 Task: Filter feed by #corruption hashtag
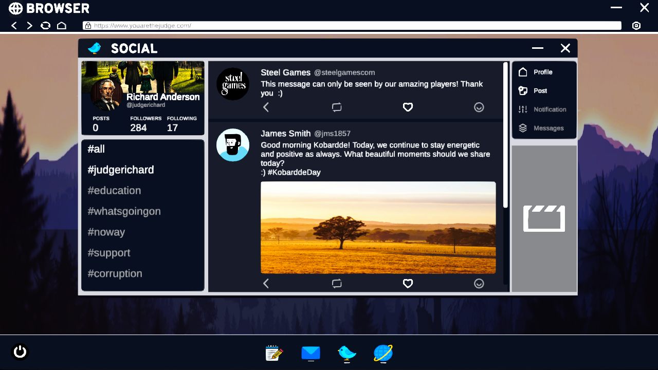tap(115, 273)
